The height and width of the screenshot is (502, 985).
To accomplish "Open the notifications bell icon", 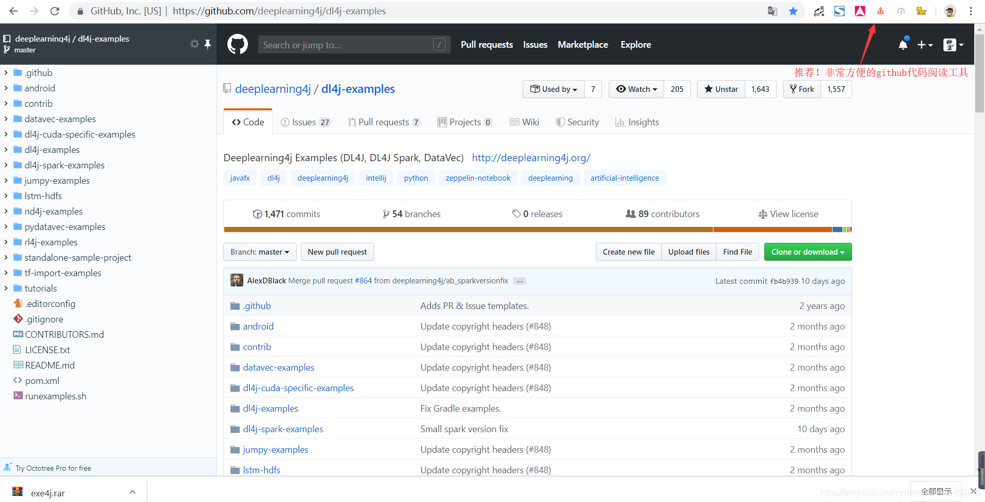I will 903,45.
